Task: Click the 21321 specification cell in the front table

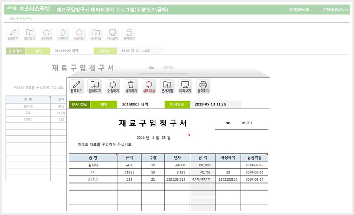Action: tap(129, 172)
